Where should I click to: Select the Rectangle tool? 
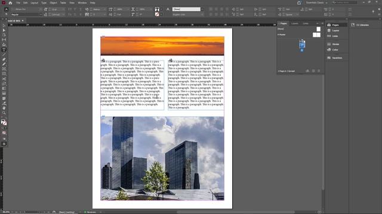(4, 74)
